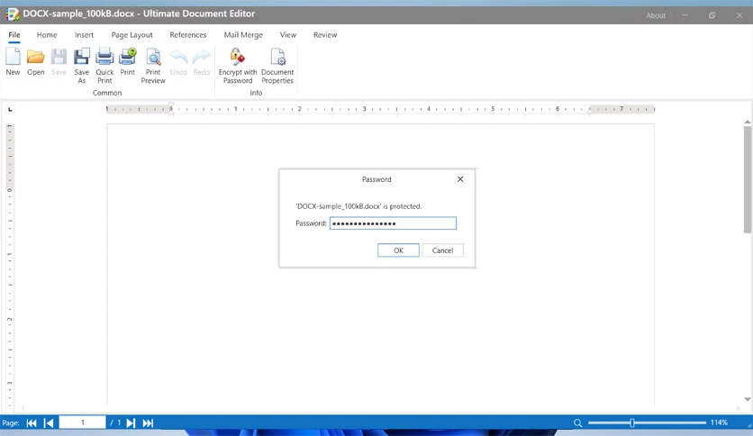Click the Password input field

tap(393, 223)
